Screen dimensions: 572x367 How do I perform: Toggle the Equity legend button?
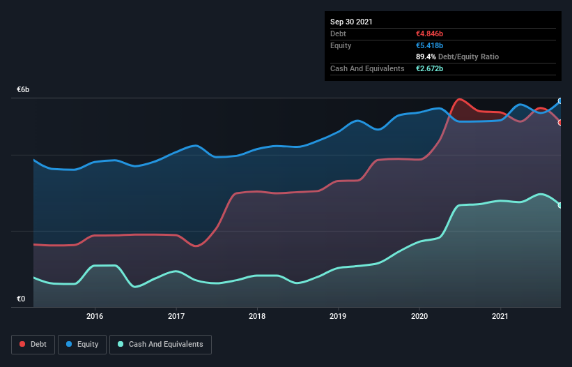coord(82,345)
